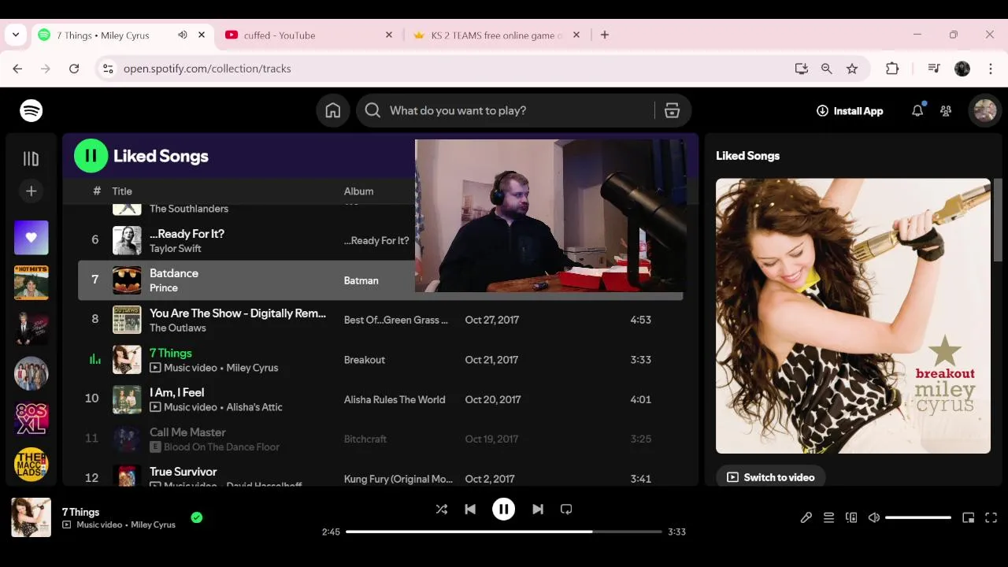Open browser zoom magnifier icon

pyautogui.click(x=827, y=69)
